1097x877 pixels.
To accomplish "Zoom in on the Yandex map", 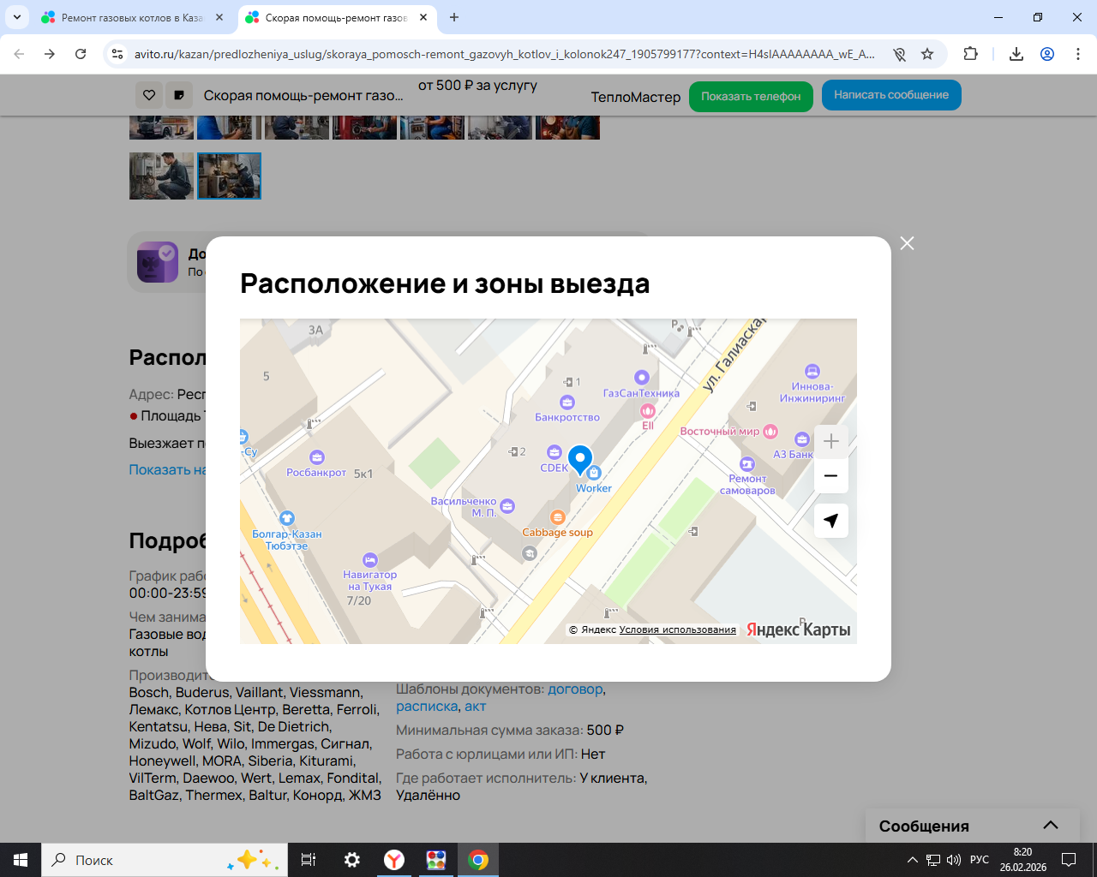I will [x=830, y=442].
